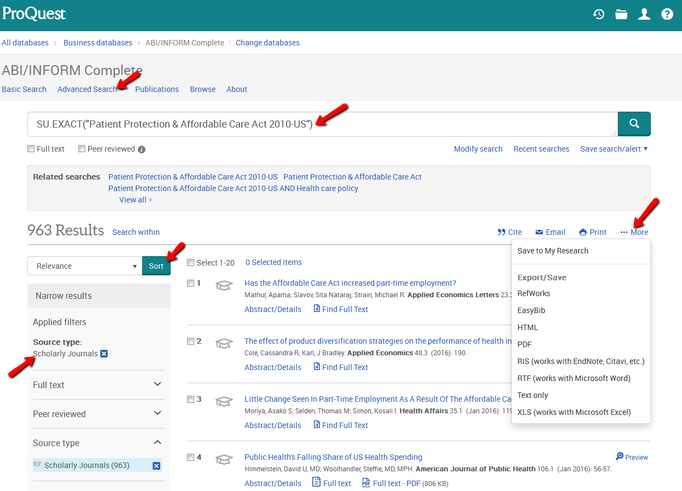Screen dimensions: 682x491
Task: Click Print action
Action: click(x=593, y=232)
